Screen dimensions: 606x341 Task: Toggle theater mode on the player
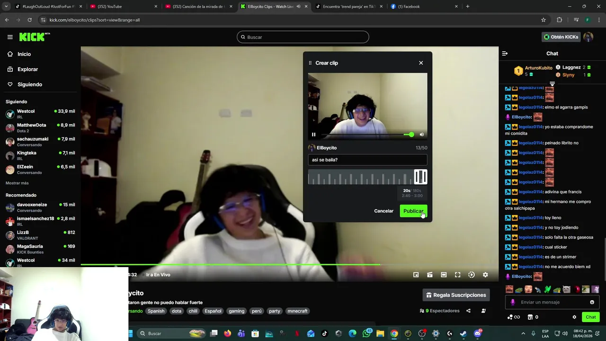tap(444, 275)
